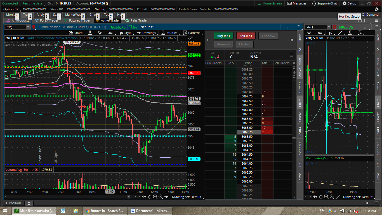Expand the Active Trader chevron beside Buy MKT

coord(208,40)
